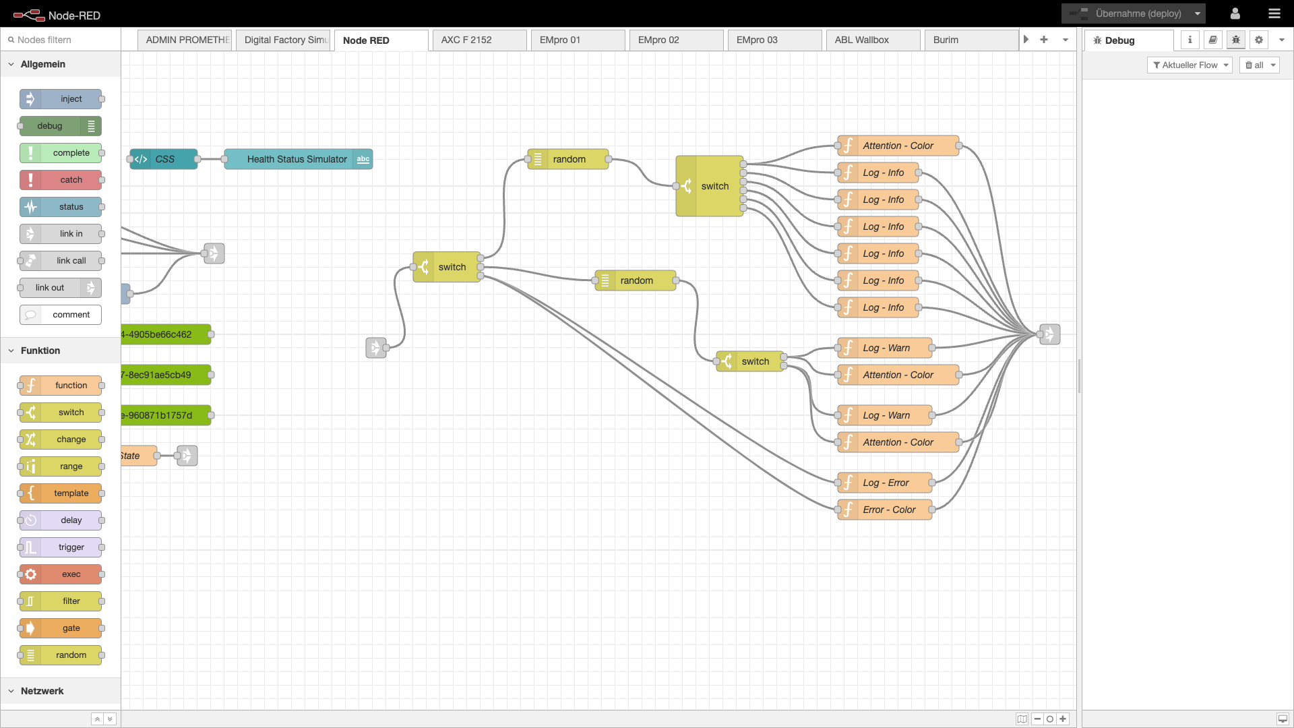1294x728 pixels.
Task: Select the inject node in the palette
Action: pyautogui.click(x=61, y=98)
